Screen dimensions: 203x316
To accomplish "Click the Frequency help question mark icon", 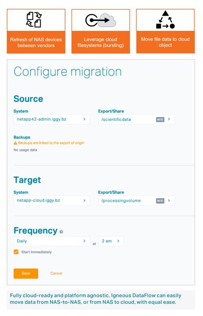I will coord(61,232).
